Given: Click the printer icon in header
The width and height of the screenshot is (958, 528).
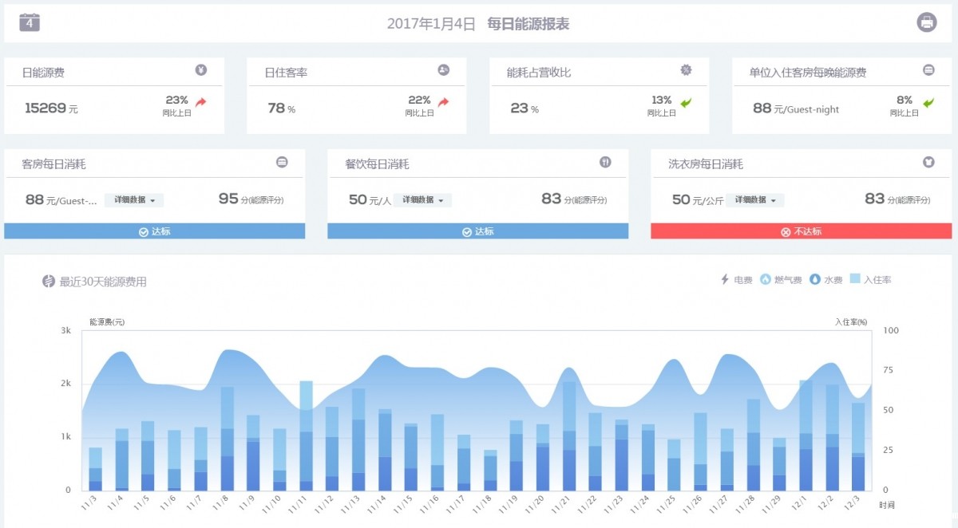Looking at the screenshot, I should (926, 22).
